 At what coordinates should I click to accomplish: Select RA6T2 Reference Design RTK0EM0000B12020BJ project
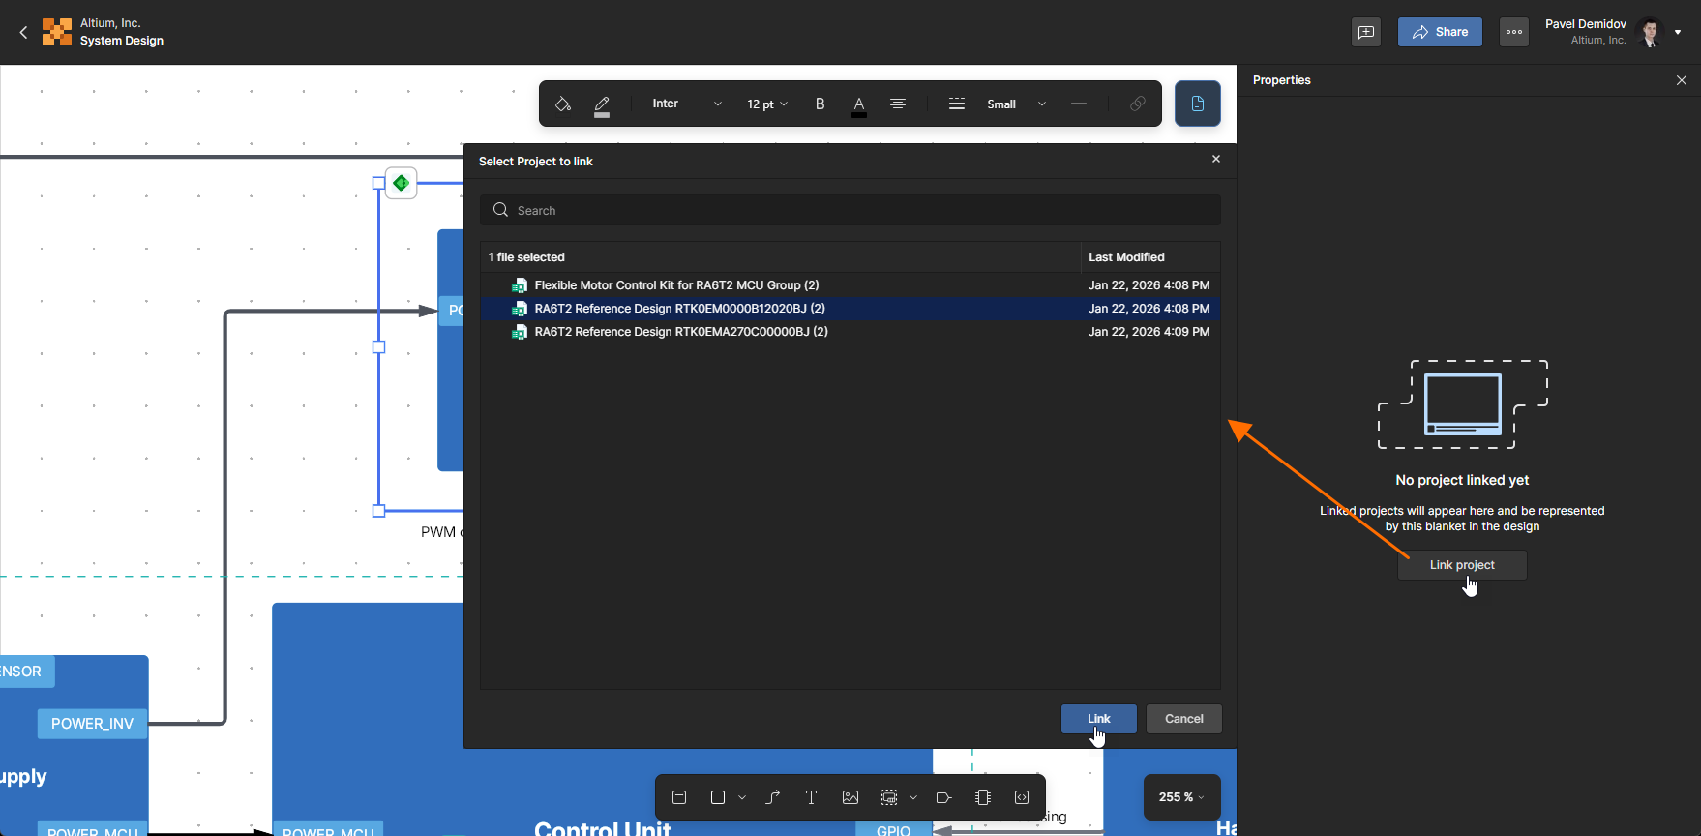tap(850, 309)
